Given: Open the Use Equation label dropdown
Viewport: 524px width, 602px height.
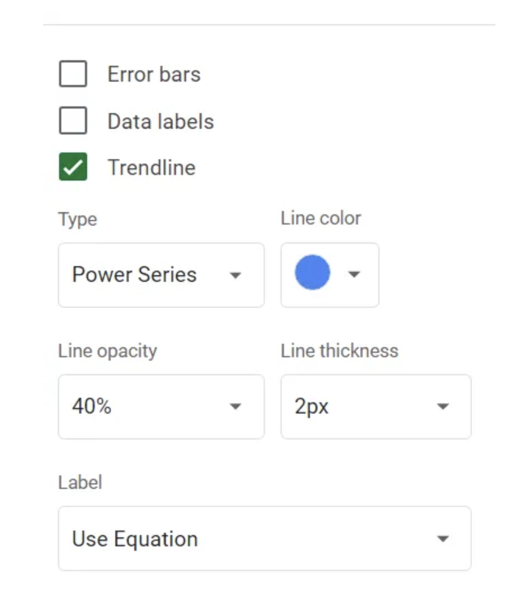Looking at the screenshot, I should coord(264,538).
